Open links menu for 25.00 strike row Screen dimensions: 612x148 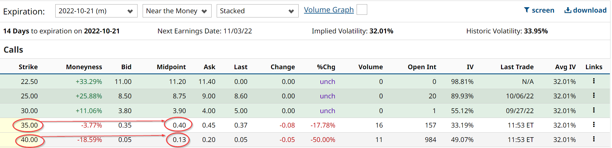pyautogui.click(x=594, y=95)
